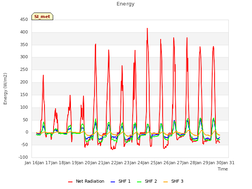Click the highest Net Radiation peak near 415
This screenshot has width=252, height=189.
point(147,29)
